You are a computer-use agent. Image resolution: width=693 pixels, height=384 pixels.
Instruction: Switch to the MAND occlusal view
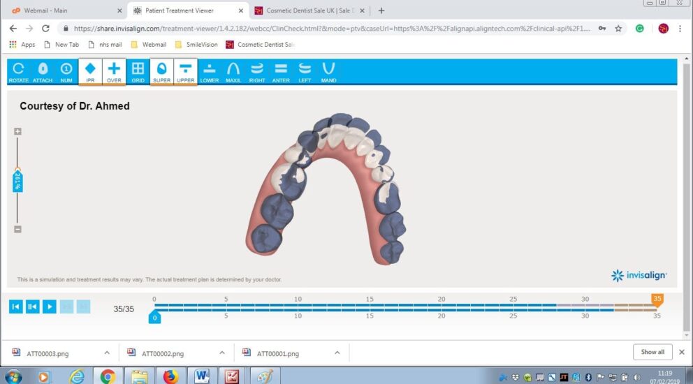pyautogui.click(x=329, y=72)
